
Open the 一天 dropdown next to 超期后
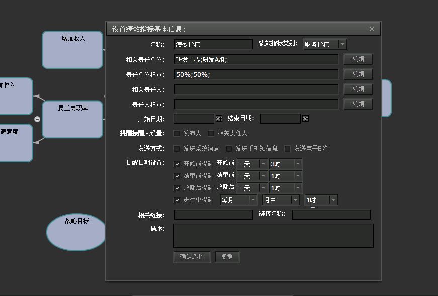pos(263,188)
